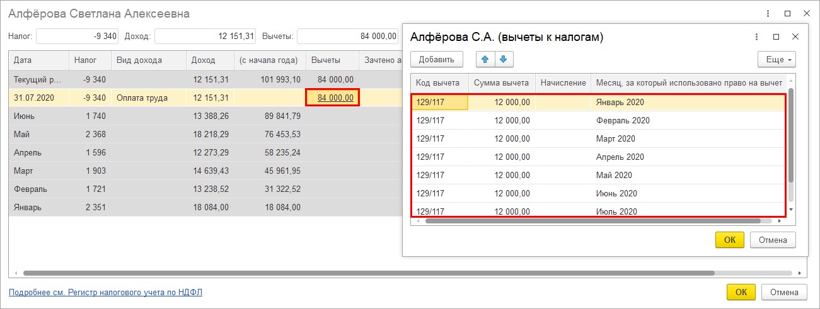This screenshot has height=309, width=820.
Task: Select the Июнь 2020 deduction row
Action: tap(599, 193)
